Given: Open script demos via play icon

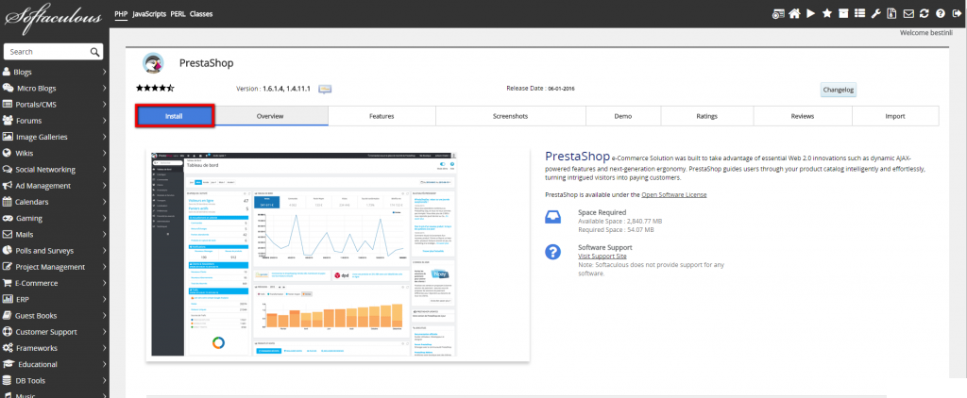Looking at the screenshot, I should (811, 13).
